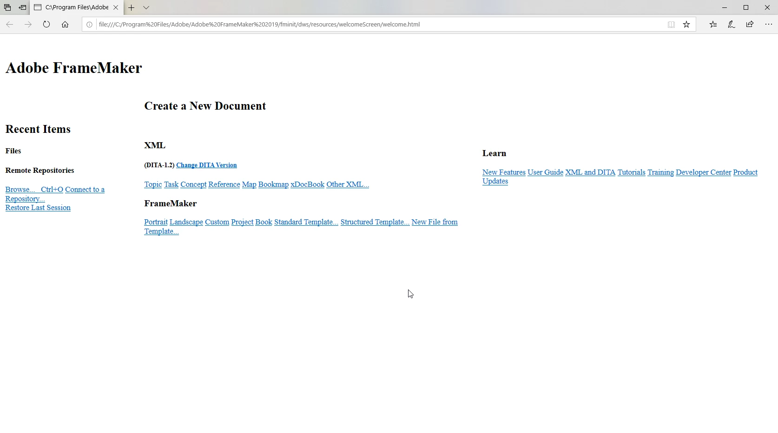Create a new Map document

click(x=249, y=184)
